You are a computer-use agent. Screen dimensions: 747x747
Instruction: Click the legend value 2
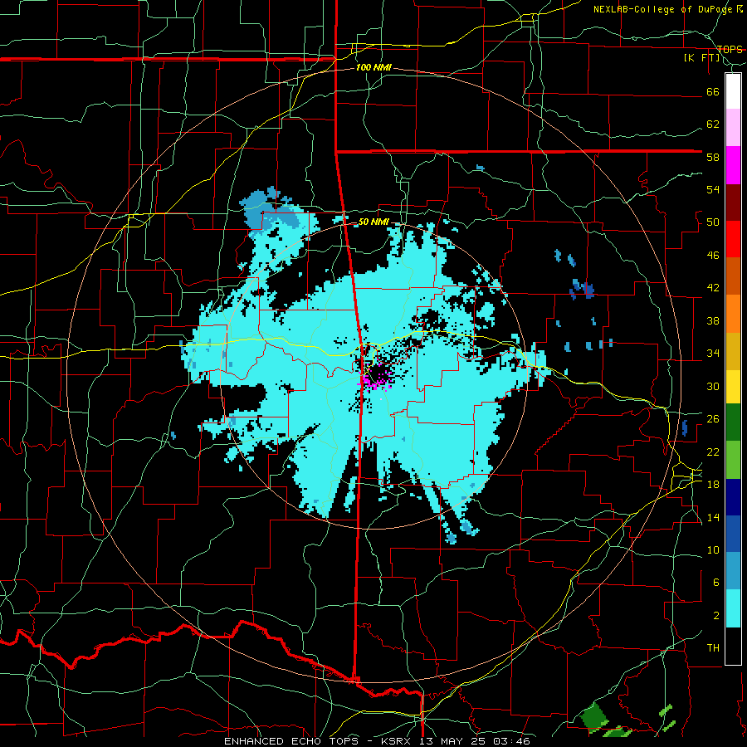(x=716, y=616)
